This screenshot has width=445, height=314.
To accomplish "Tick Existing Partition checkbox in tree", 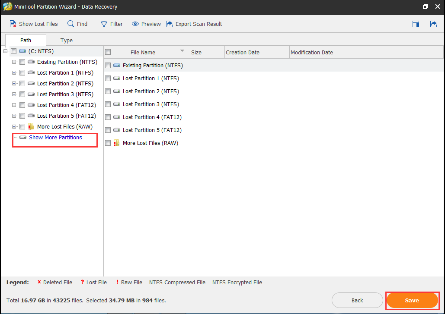I will point(22,62).
